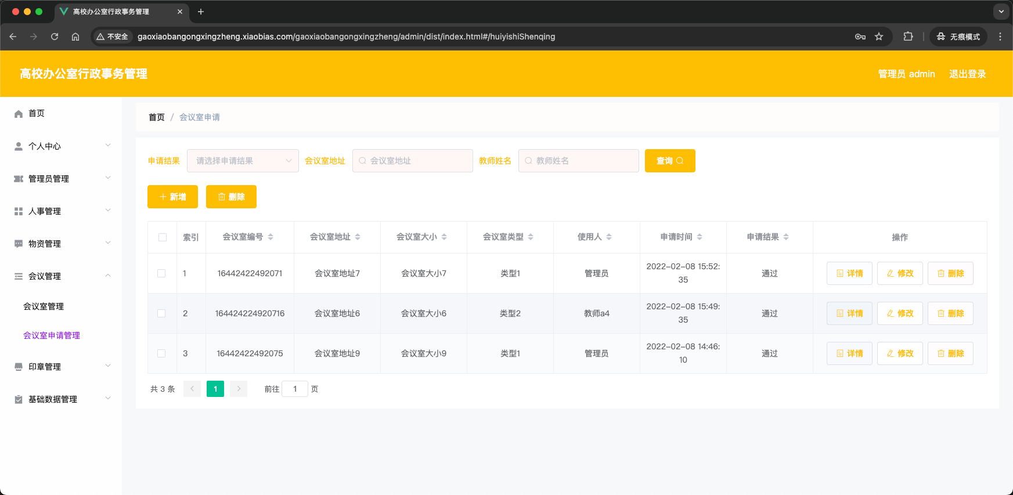Screen dimensions: 1013x495
Task: Click the 基础数据管理 clipboard icon
Action: coord(19,399)
